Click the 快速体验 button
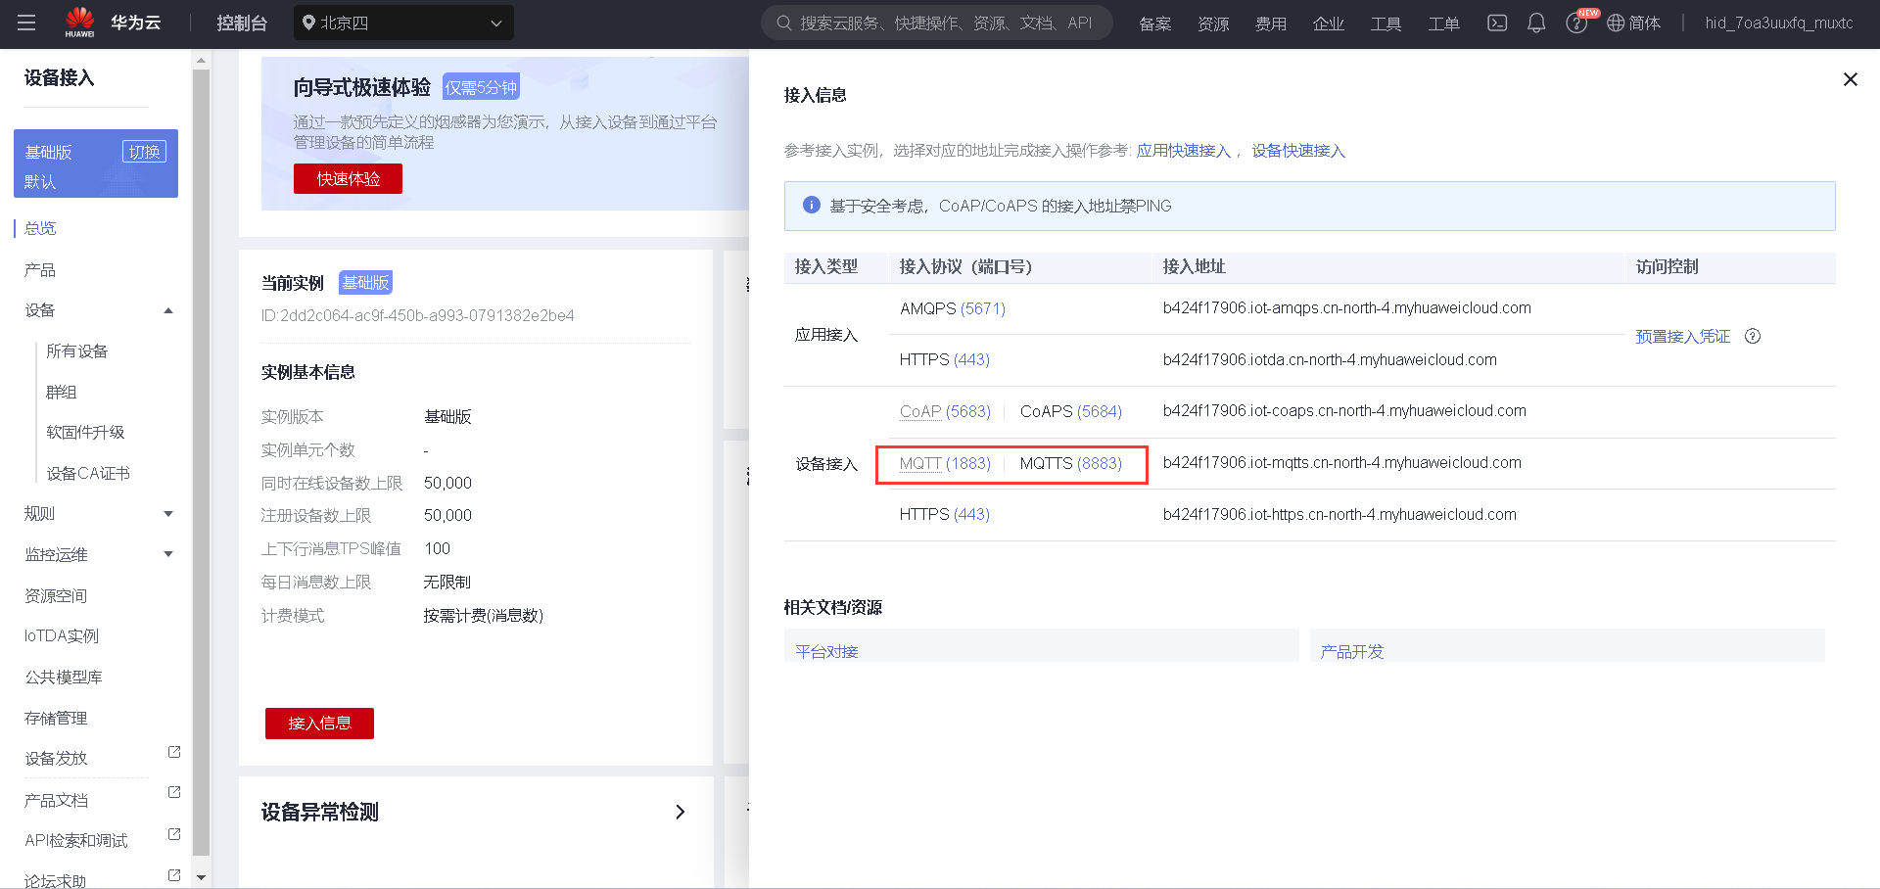 click(x=348, y=178)
